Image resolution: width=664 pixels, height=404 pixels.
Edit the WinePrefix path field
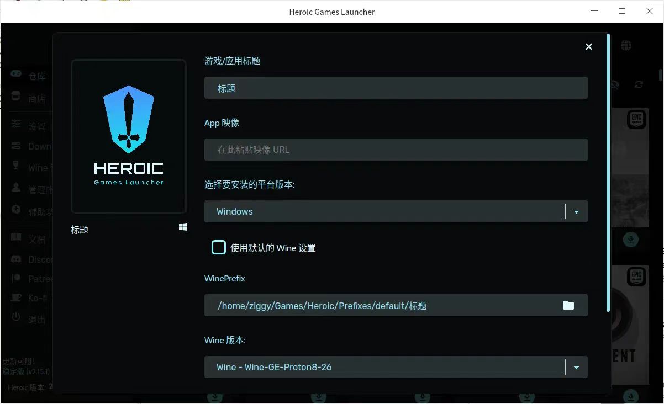click(x=396, y=305)
